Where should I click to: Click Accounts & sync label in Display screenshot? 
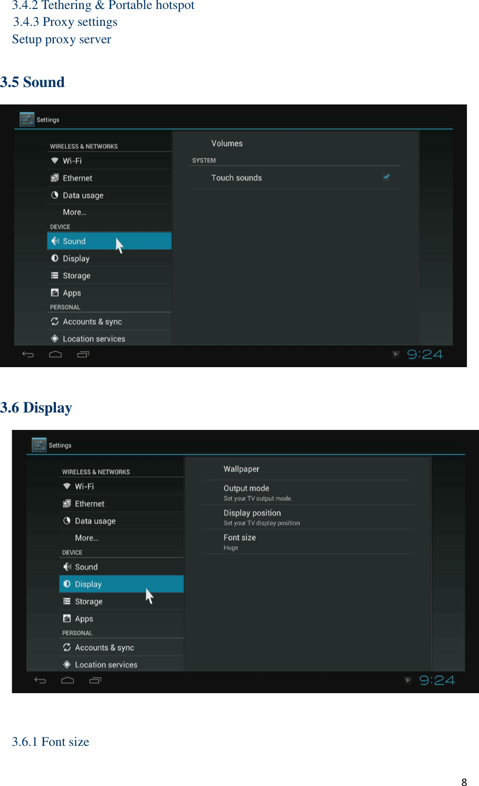click(104, 648)
